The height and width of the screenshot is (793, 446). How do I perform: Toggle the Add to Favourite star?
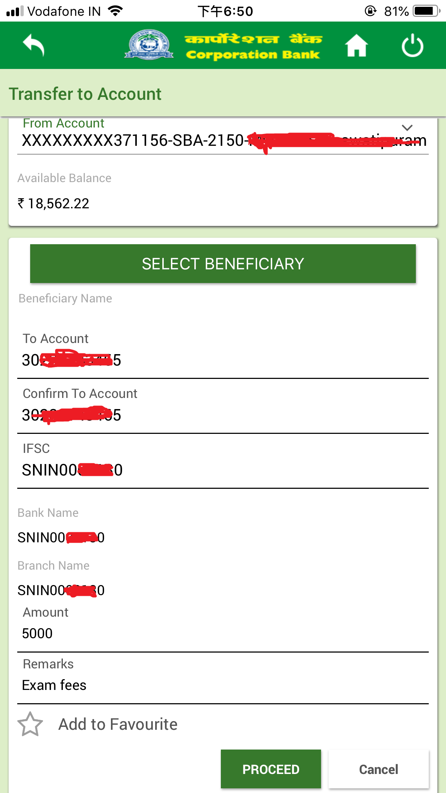pyautogui.click(x=30, y=724)
